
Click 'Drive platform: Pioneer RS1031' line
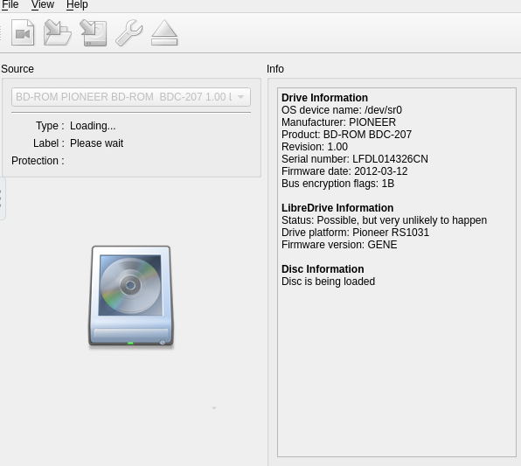[355, 233]
